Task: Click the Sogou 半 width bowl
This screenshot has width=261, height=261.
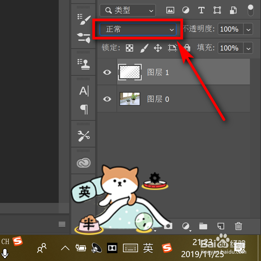Action: (89, 224)
